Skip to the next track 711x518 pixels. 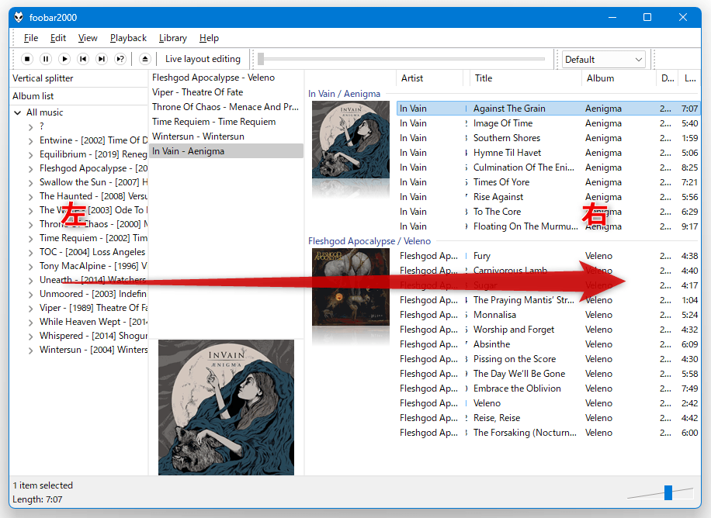coord(102,59)
